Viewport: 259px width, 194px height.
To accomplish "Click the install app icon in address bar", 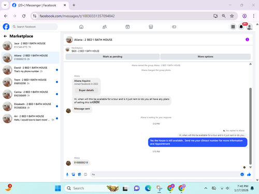I will coord(215,16).
